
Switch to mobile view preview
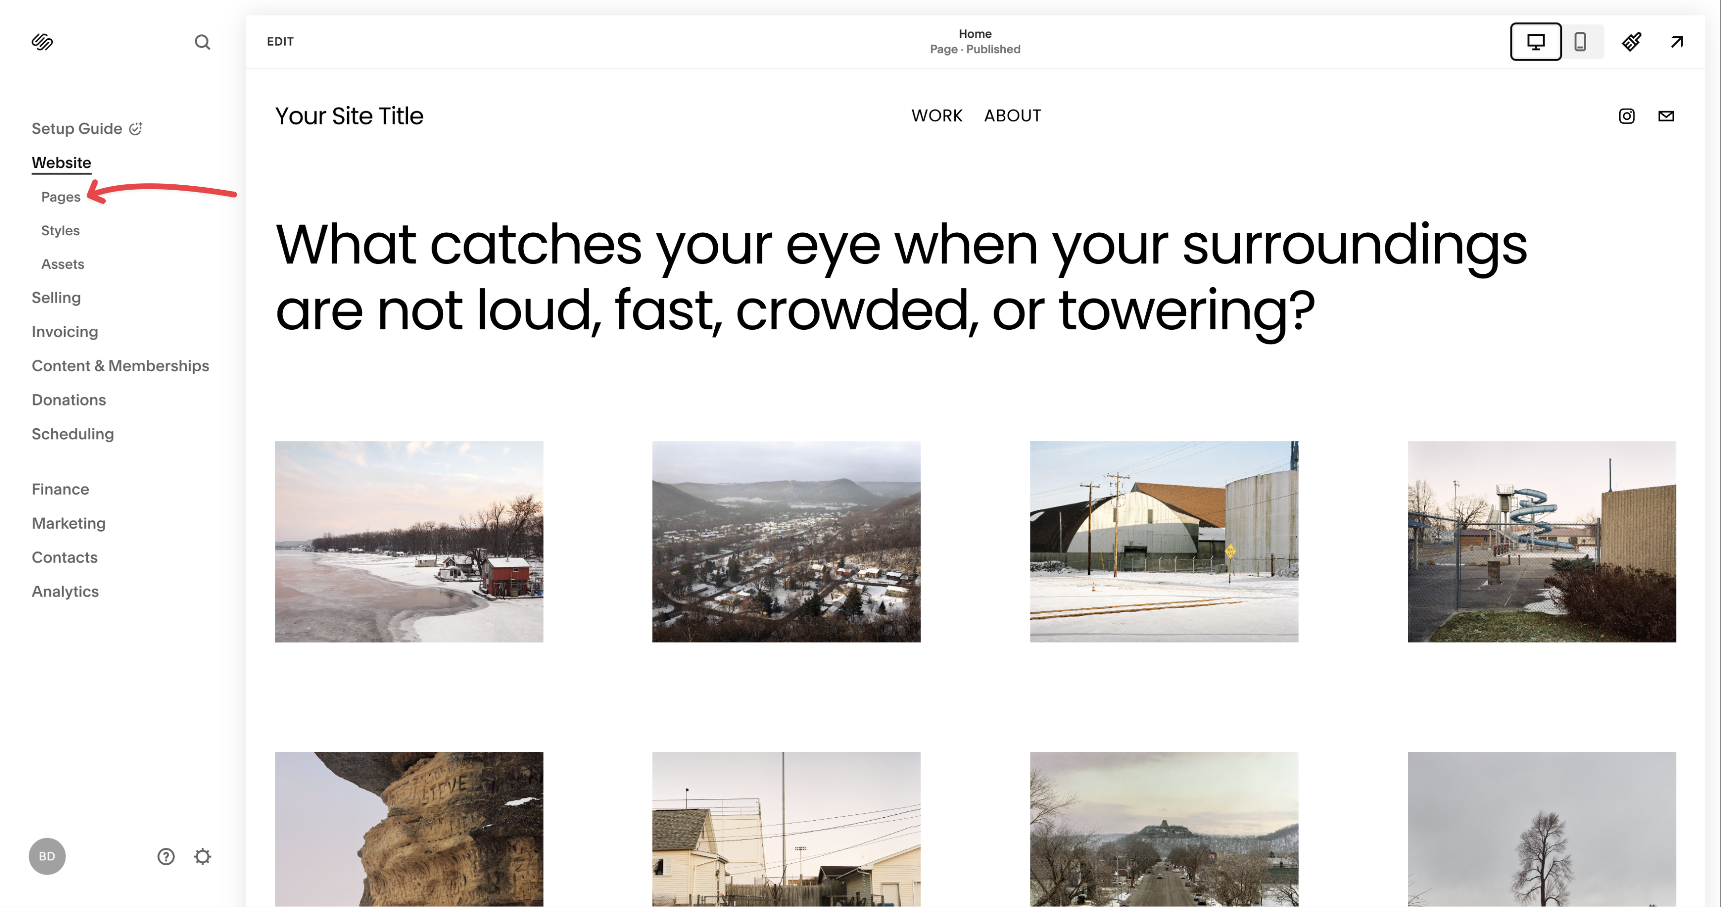pyautogui.click(x=1580, y=41)
